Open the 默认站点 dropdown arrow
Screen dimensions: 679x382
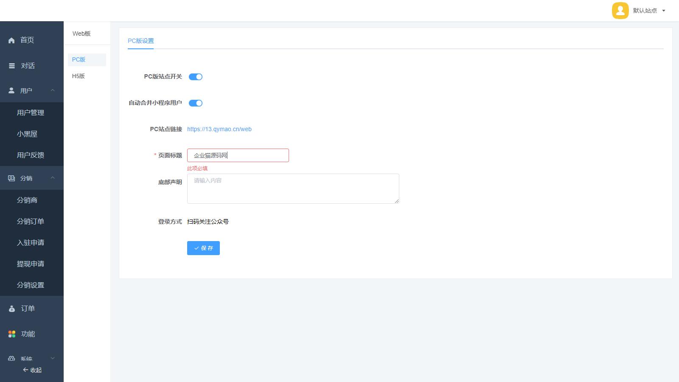[664, 11]
